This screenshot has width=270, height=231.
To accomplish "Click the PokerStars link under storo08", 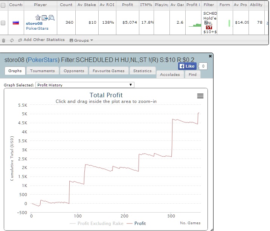I will coord(37,28).
